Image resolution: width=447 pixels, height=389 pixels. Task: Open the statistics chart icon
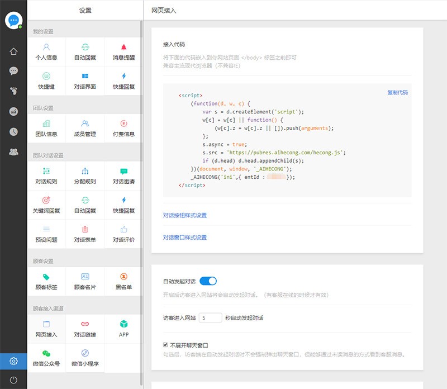(13, 111)
